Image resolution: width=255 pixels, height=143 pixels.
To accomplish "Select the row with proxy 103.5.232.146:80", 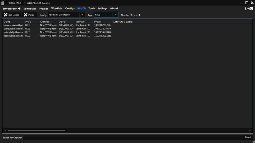I will click(127, 29).
